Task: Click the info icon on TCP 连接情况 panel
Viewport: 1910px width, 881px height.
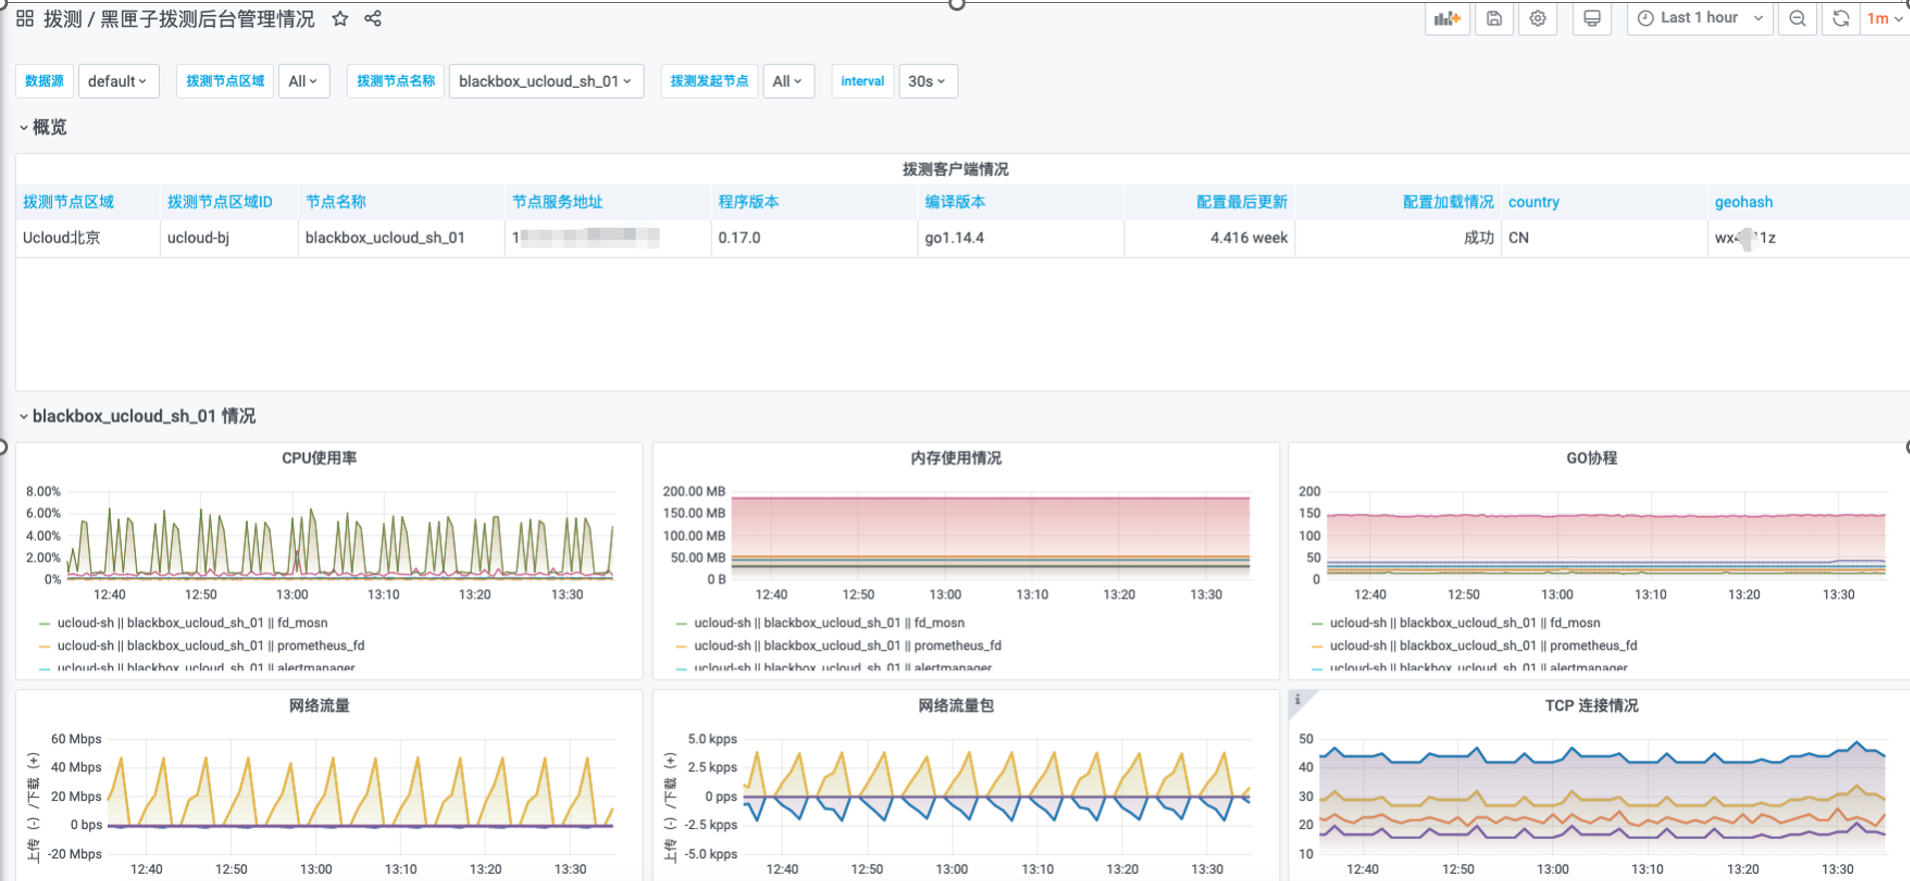Action: click(x=1298, y=700)
